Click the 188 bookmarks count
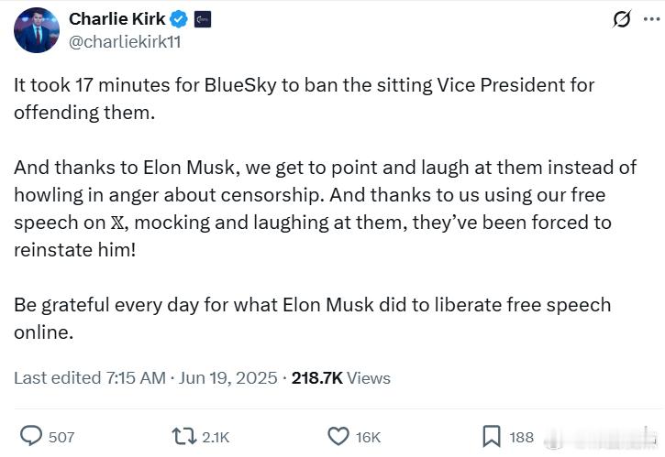 coord(521,437)
